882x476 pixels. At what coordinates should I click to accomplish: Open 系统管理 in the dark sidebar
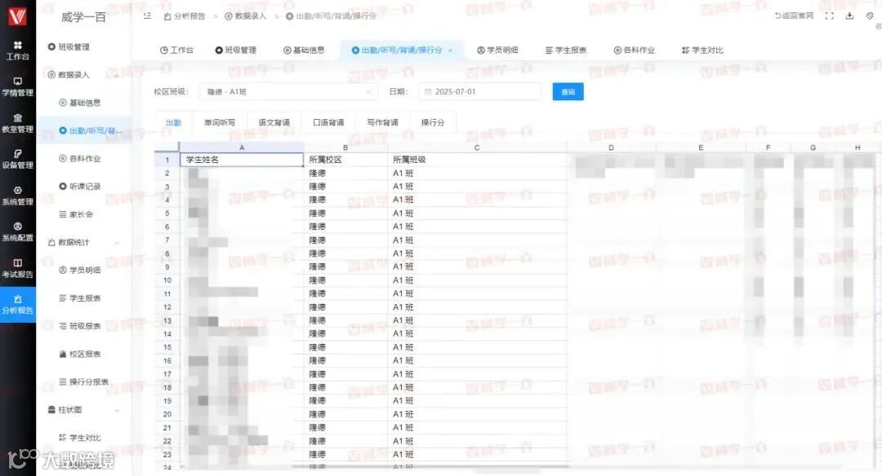coord(17,196)
